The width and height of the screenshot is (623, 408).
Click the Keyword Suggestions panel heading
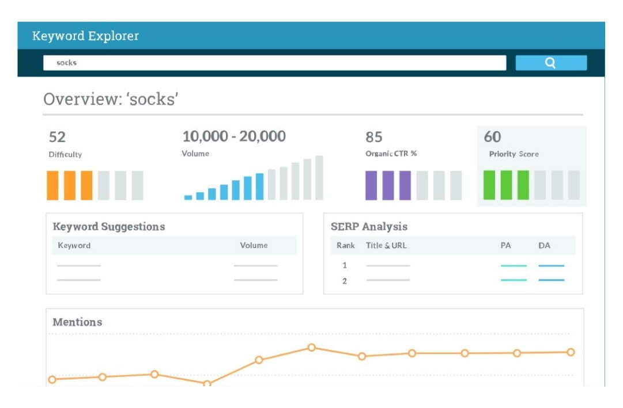[x=109, y=227]
